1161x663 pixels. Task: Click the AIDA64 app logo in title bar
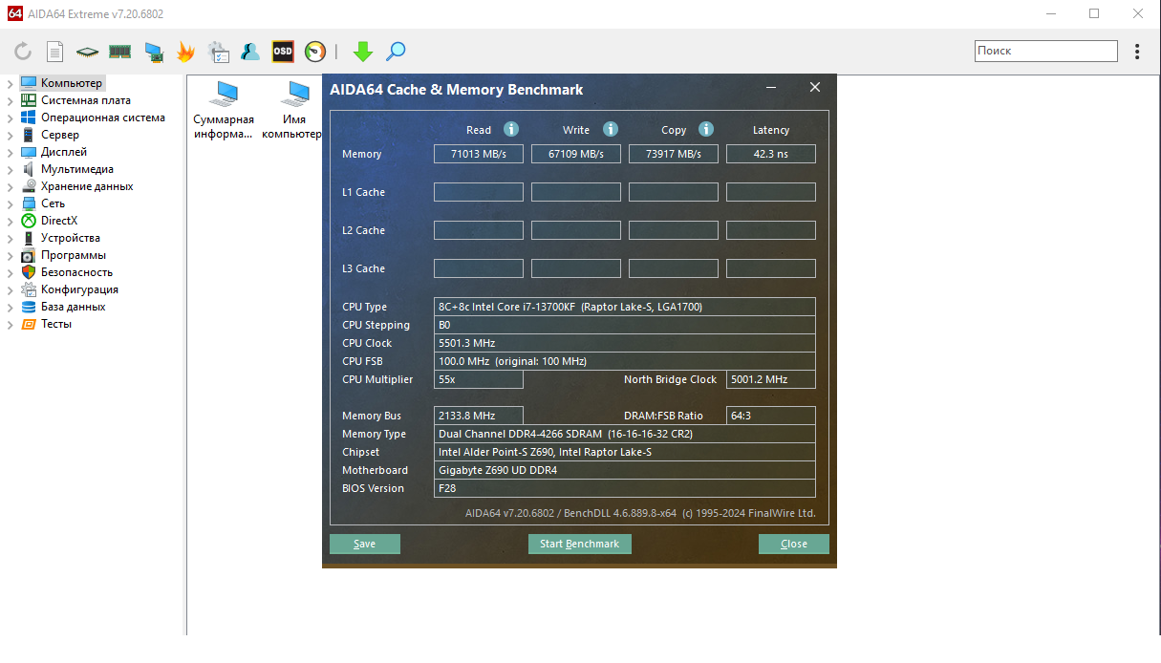coord(14,13)
